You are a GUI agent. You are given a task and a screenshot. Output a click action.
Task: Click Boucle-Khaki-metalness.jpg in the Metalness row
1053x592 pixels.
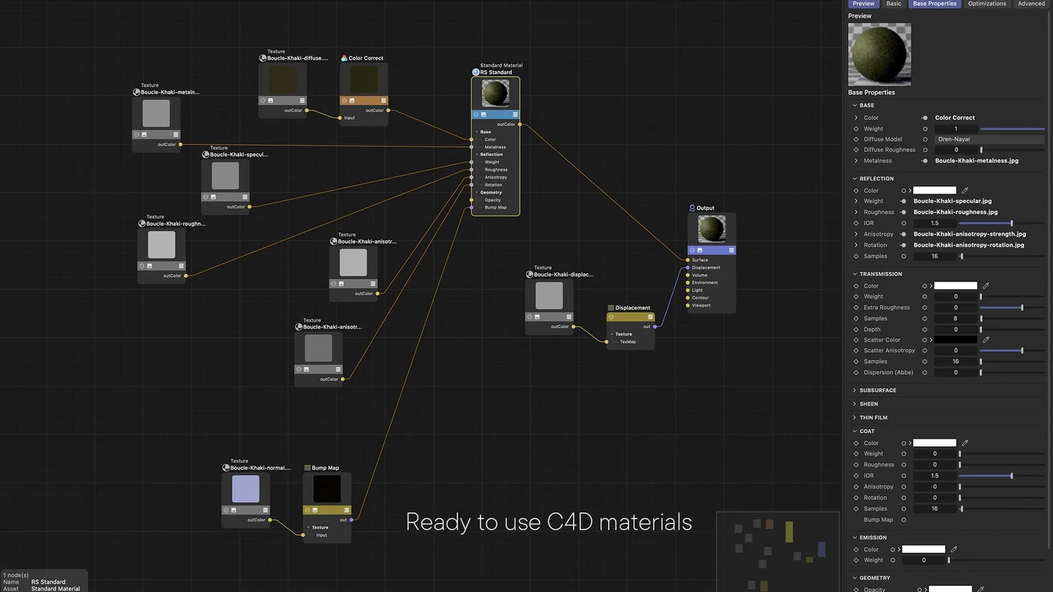[976, 160]
